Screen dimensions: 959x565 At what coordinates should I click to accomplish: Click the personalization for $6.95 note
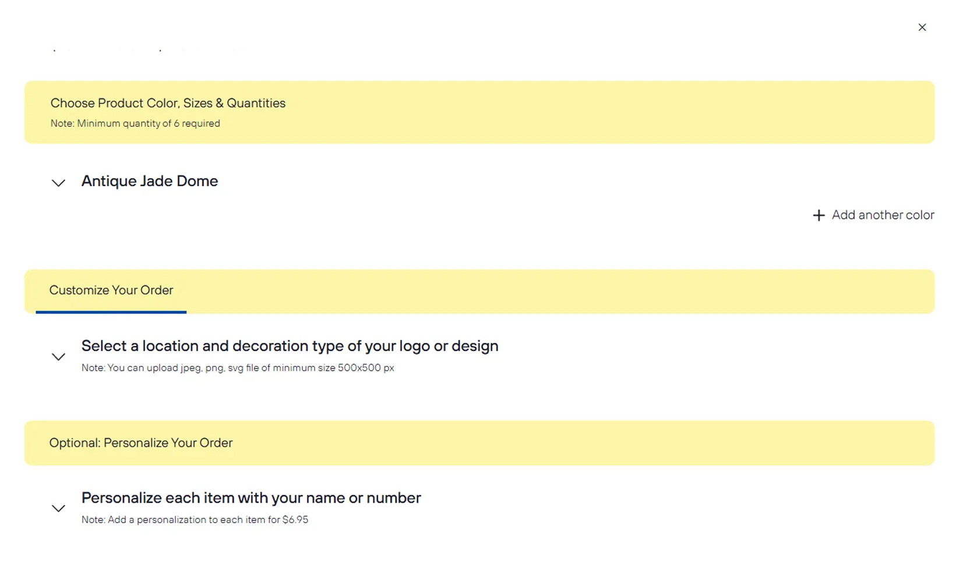tap(195, 520)
